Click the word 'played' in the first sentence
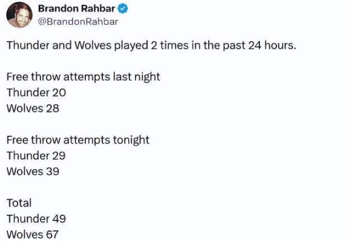This screenshot has height=241, width=351. [x=131, y=46]
